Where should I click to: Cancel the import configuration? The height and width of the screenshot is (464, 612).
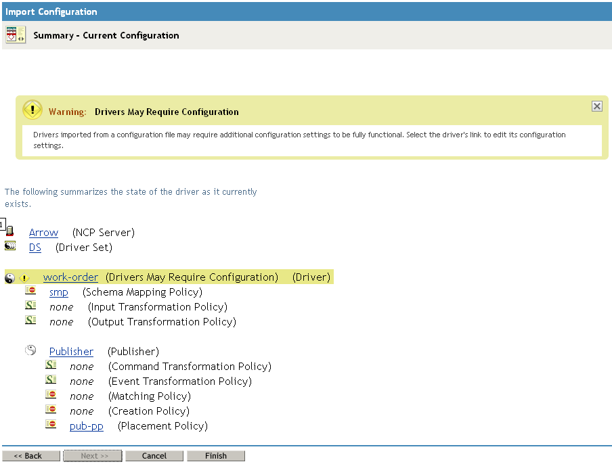154,456
